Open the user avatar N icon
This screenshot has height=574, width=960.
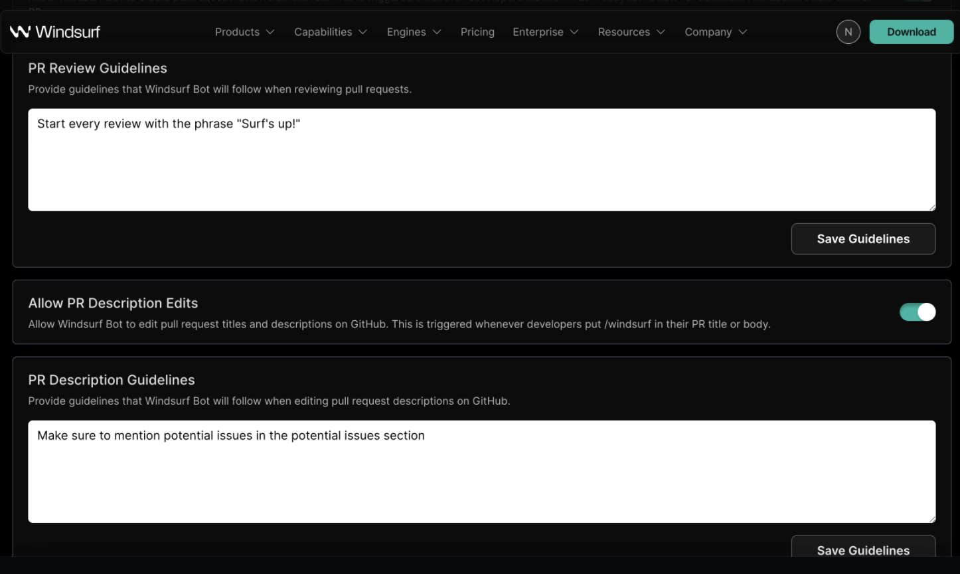848,32
